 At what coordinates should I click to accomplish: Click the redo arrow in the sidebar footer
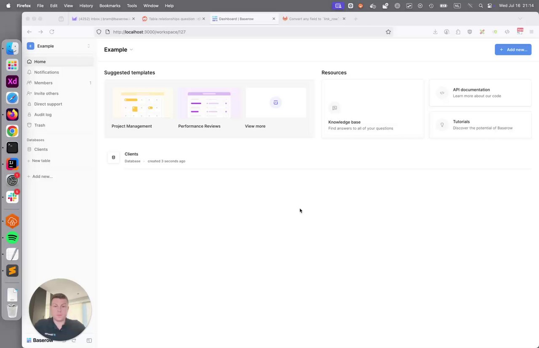(74, 340)
